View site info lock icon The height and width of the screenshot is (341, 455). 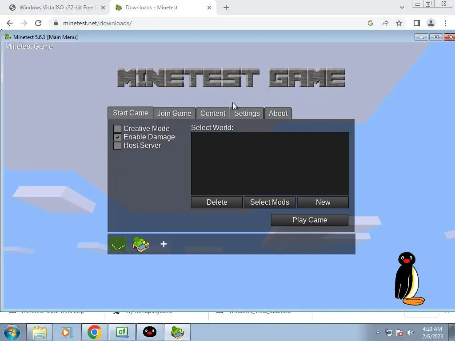(56, 23)
